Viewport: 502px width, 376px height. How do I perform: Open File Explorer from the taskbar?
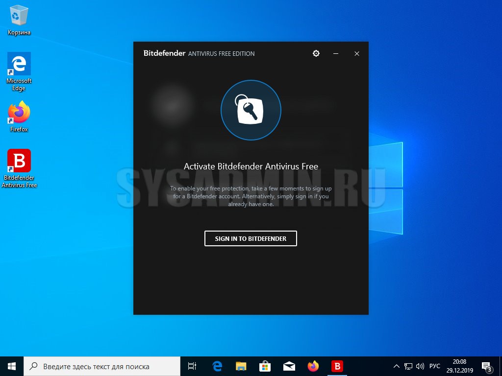(x=241, y=366)
